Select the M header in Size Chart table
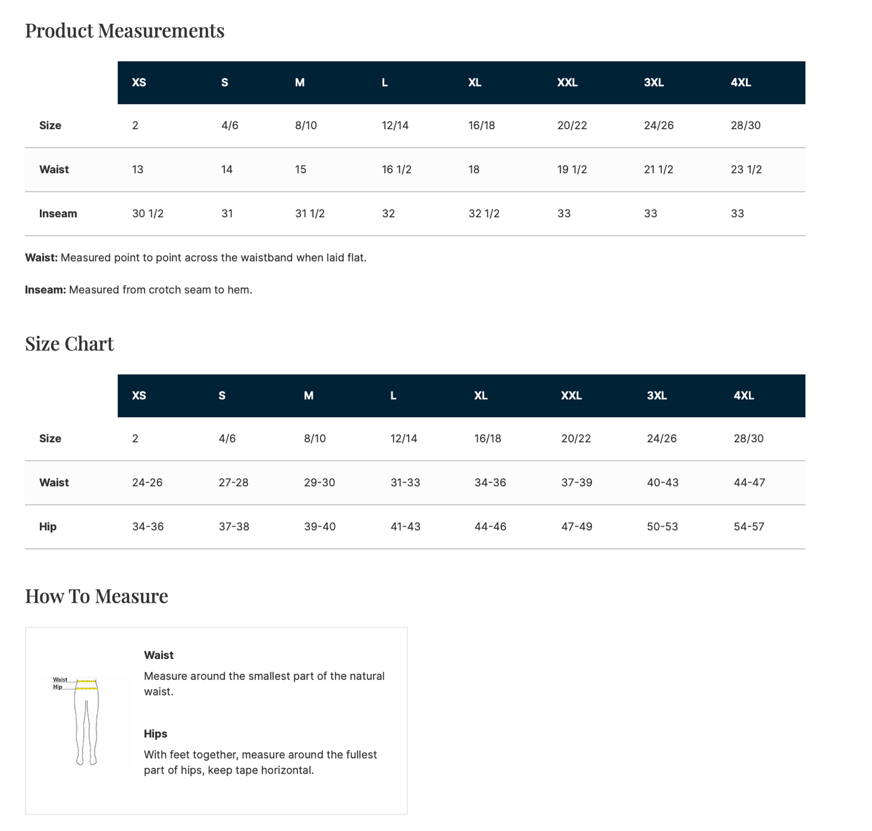 coord(308,396)
